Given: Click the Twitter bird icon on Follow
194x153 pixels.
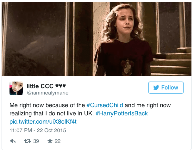Looking at the screenshot, I should click(x=156, y=88).
